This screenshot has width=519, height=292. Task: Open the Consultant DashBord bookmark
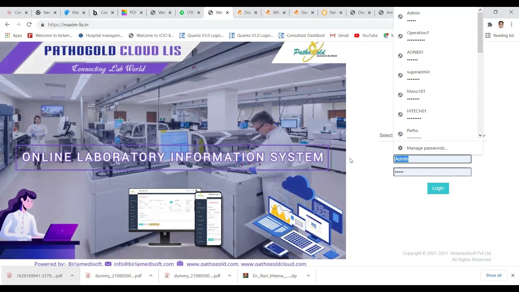302,36
